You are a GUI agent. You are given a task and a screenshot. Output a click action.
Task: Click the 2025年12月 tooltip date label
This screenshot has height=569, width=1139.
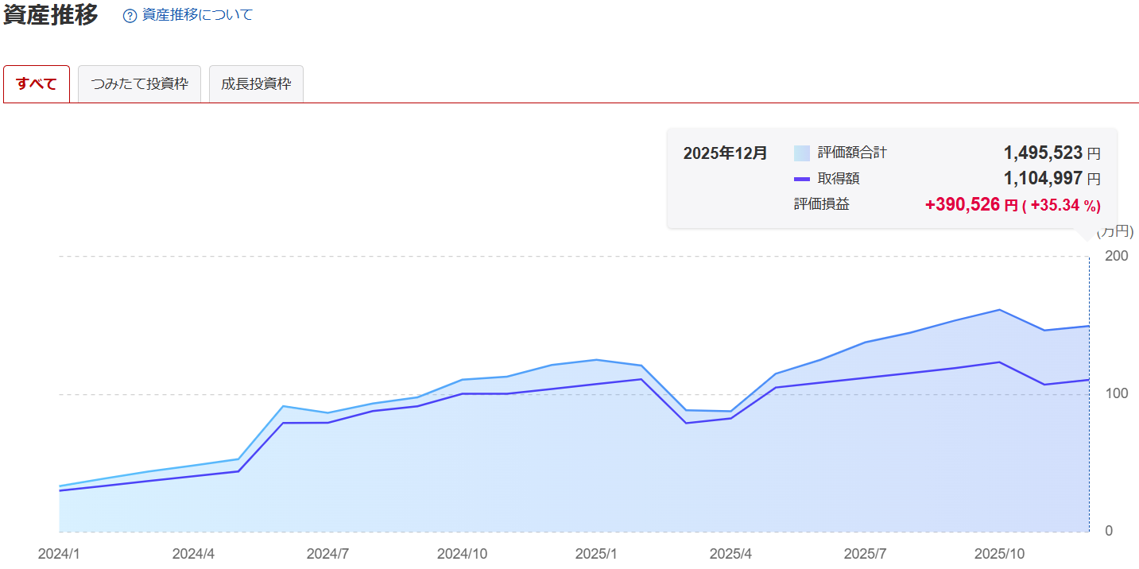click(x=725, y=153)
